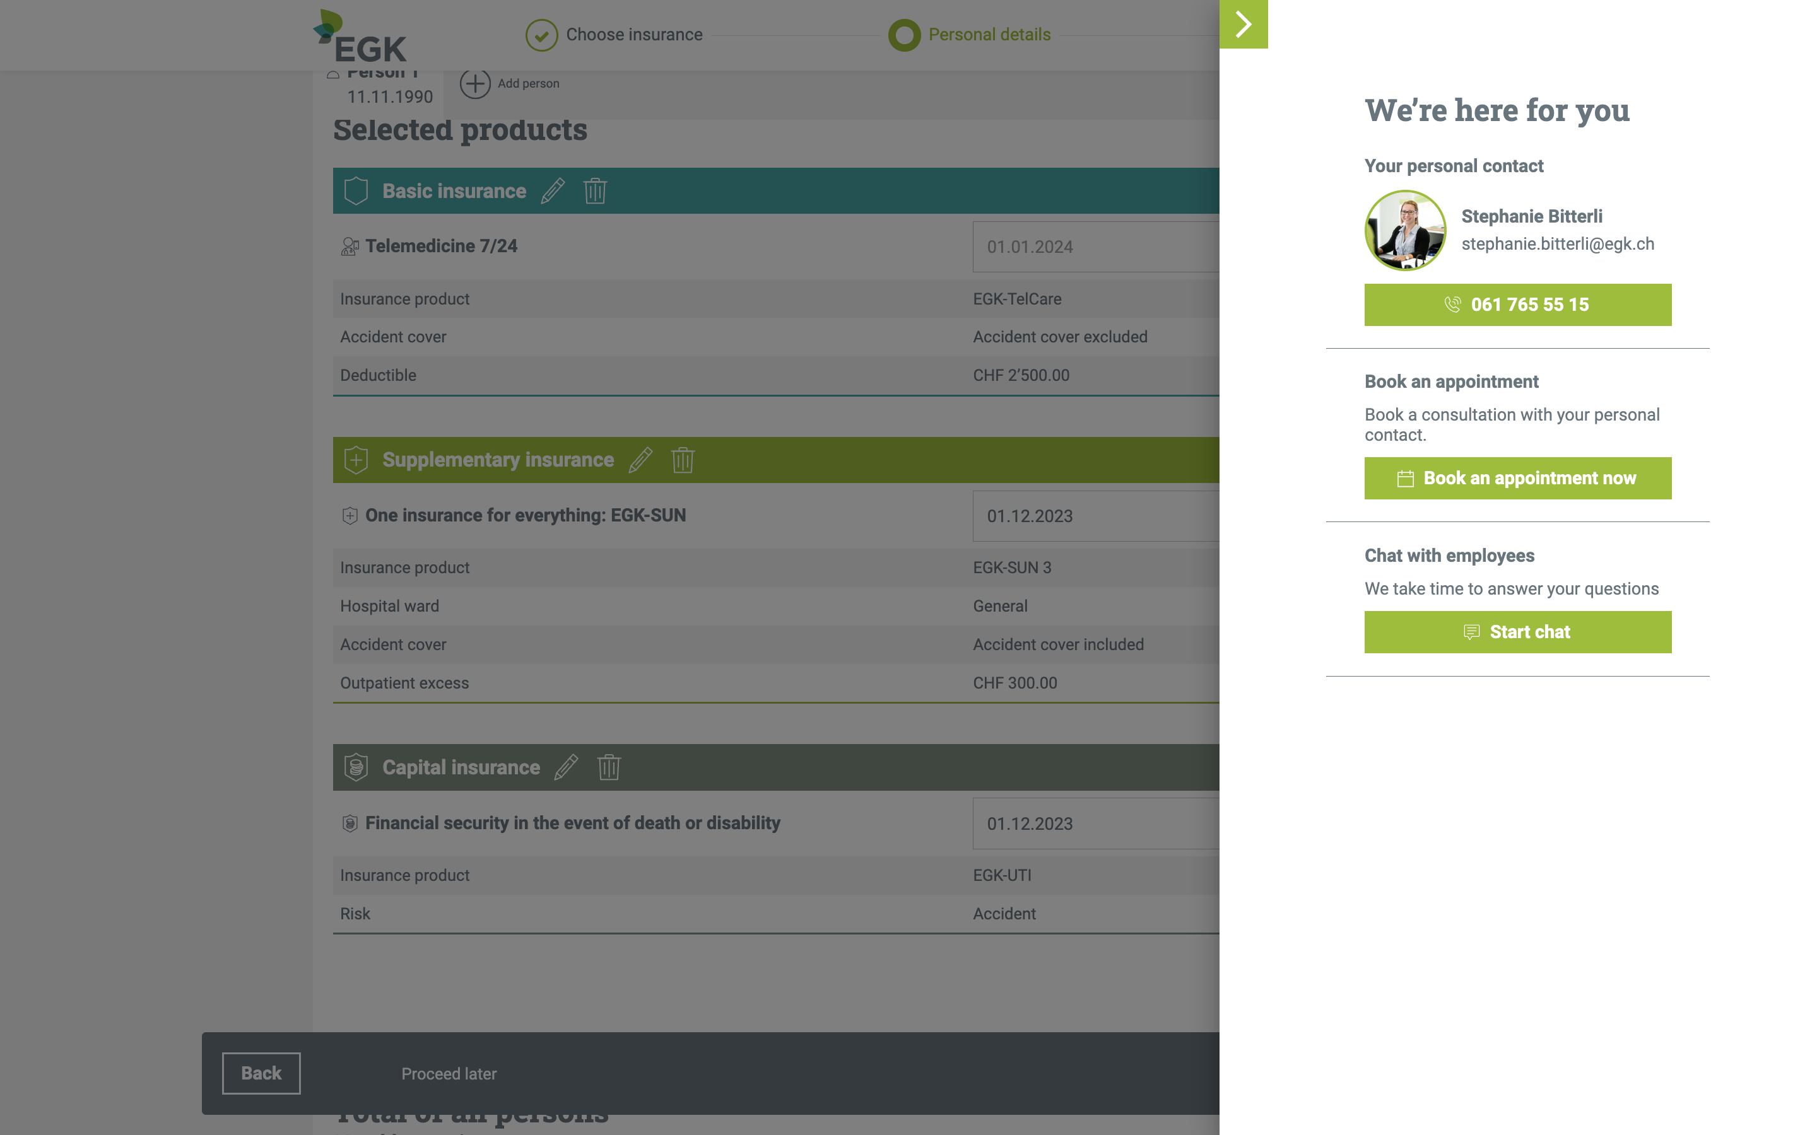
Task: Start chat with employees
Action: (1517, 632)
